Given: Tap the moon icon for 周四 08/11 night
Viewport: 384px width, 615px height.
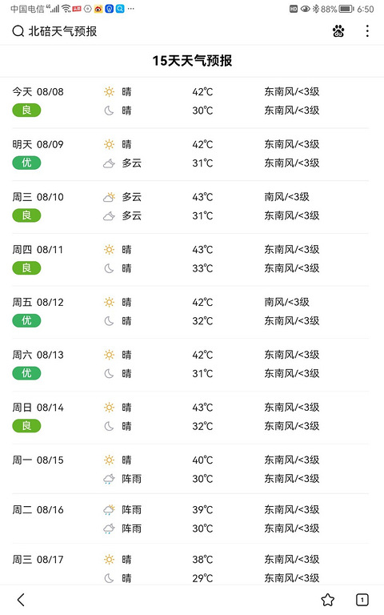Looking at the screenshot, I should [x=109, y=268].
